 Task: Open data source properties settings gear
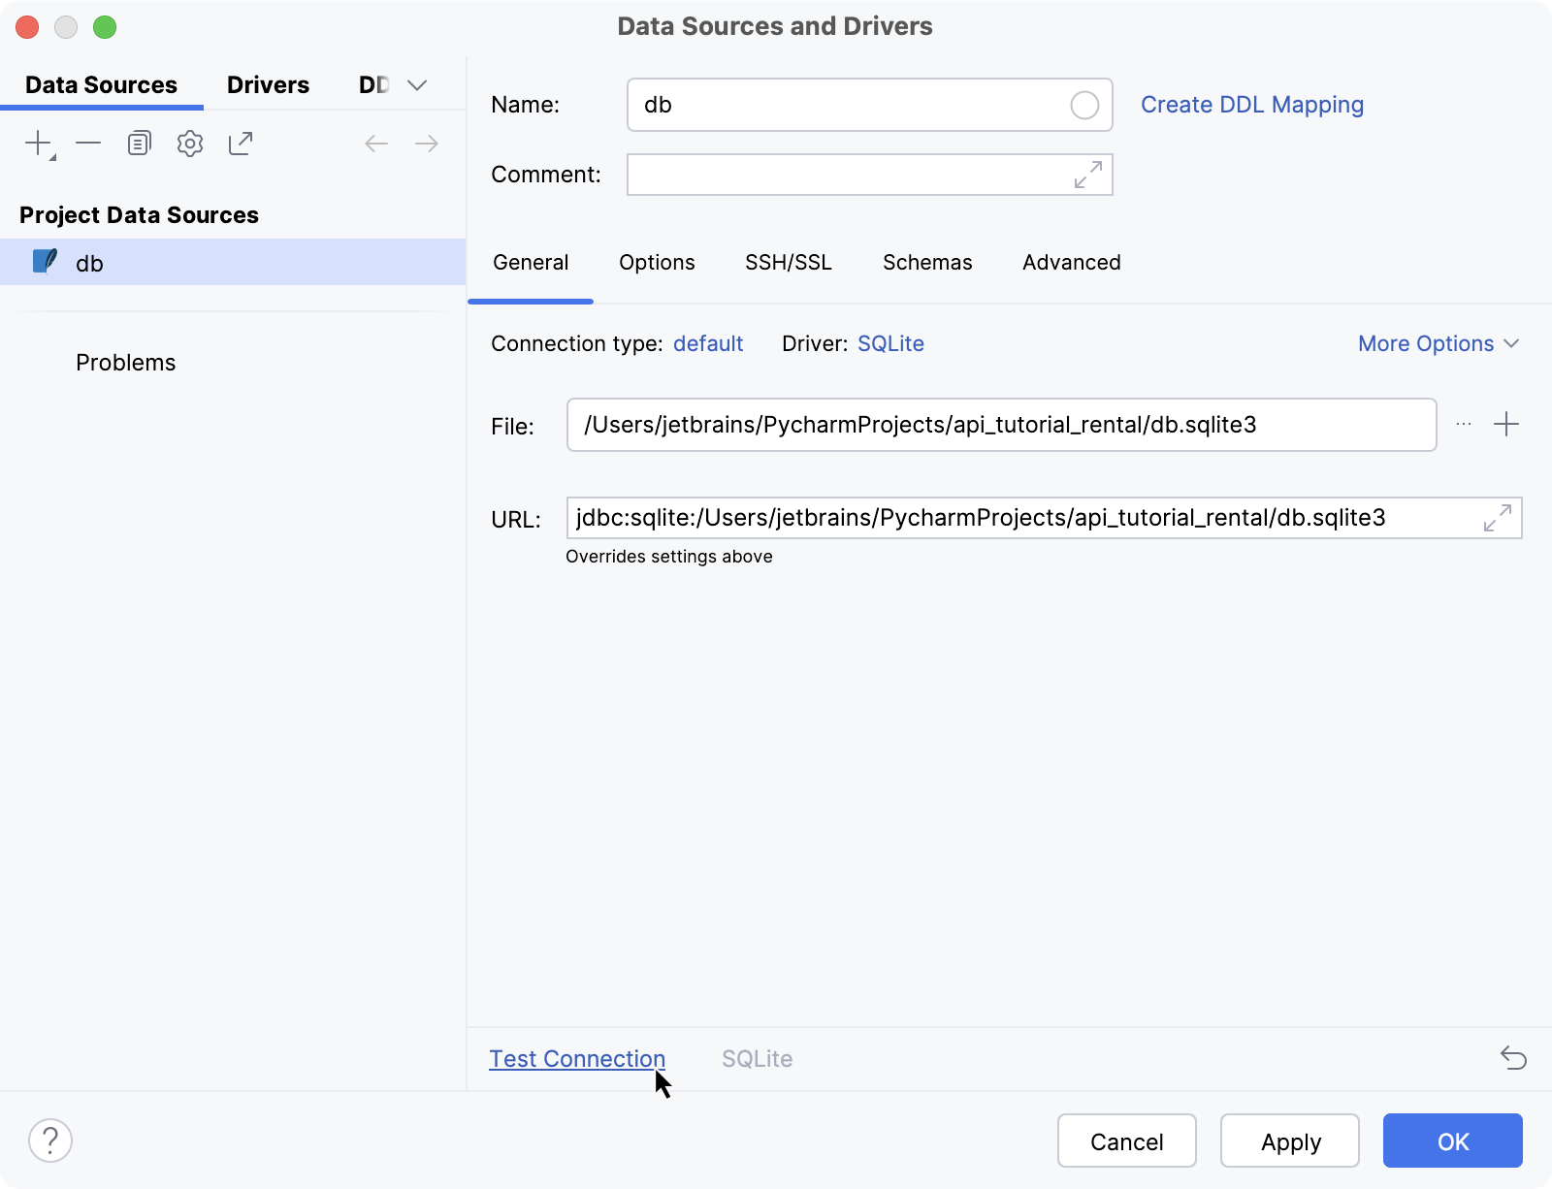click(x=190, y=143)
